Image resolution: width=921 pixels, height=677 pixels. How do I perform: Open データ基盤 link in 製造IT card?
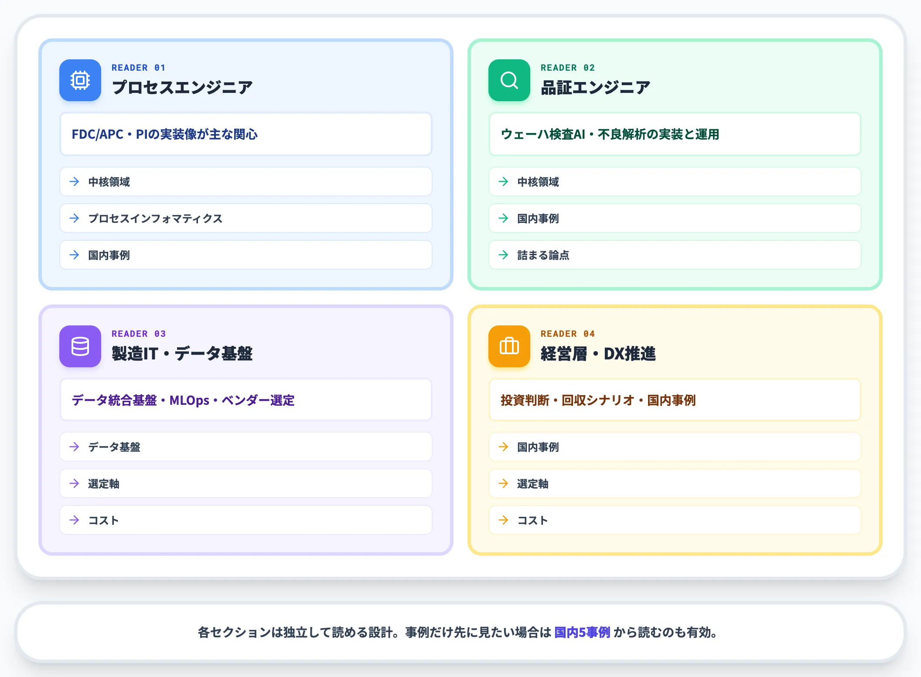(246, 447)
